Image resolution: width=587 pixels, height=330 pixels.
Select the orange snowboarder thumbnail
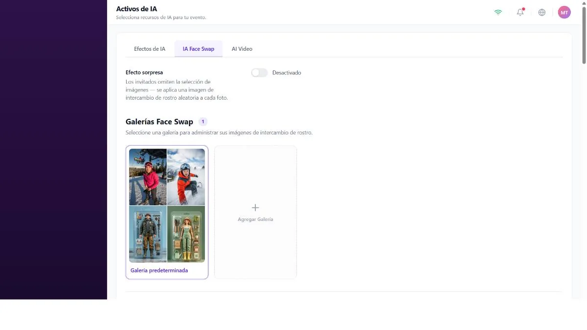[186, 177]
